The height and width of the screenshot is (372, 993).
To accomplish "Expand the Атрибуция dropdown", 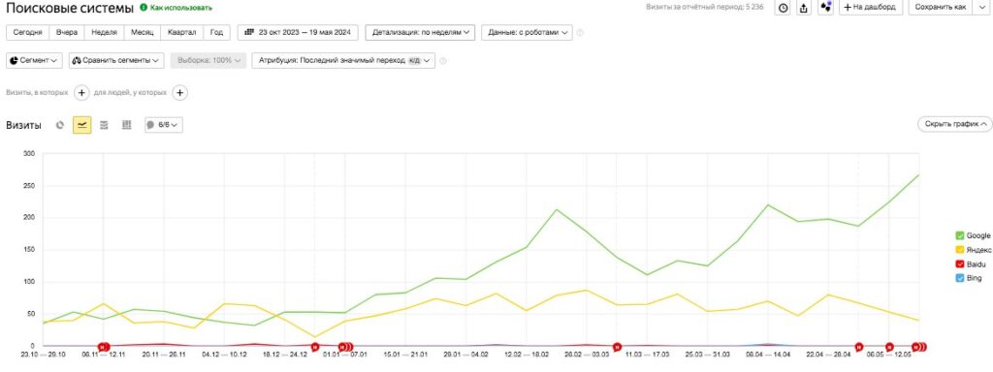I will pyautogui.click(x=343, y=61).
